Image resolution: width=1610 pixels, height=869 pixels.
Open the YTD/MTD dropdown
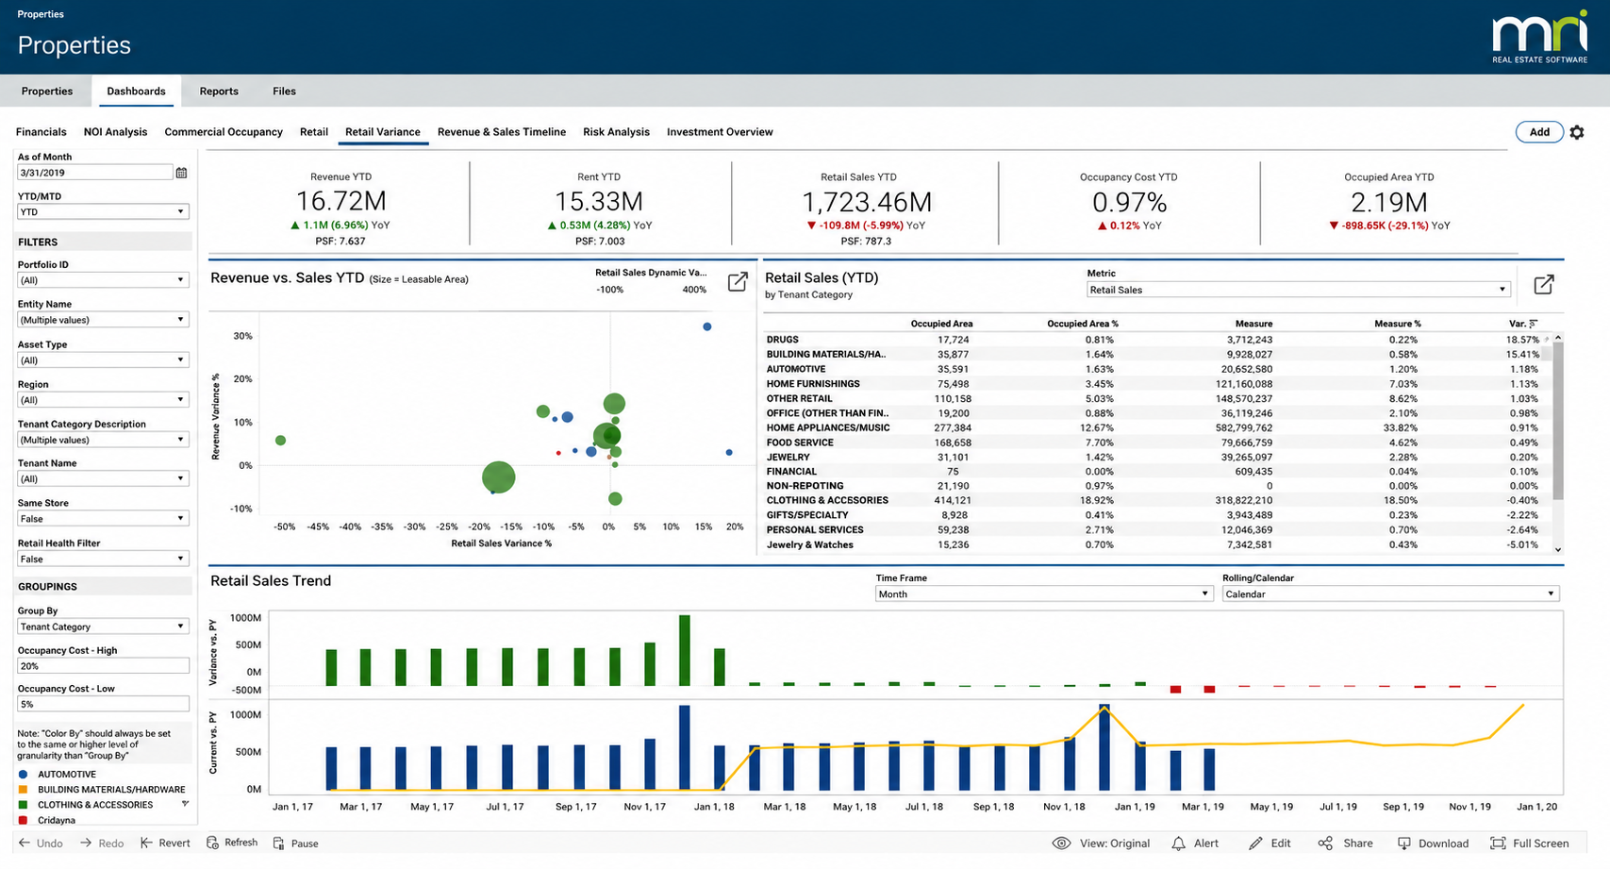(x=103, y=212)
